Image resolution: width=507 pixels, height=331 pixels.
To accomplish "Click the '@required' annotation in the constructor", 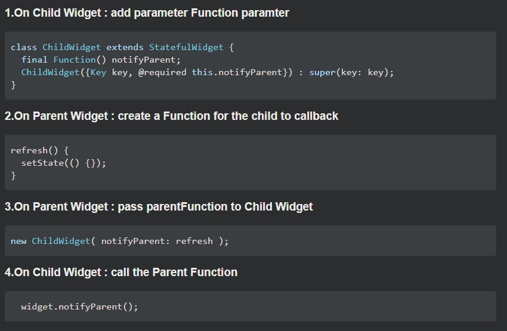I will point(162,72).
